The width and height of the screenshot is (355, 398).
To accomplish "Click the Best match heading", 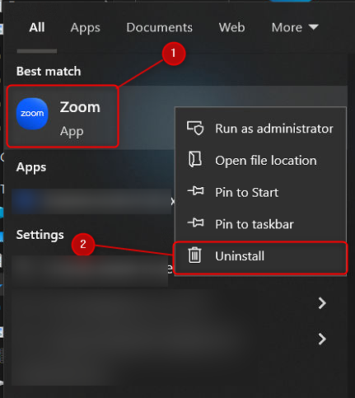I will [x=49, y=72].
